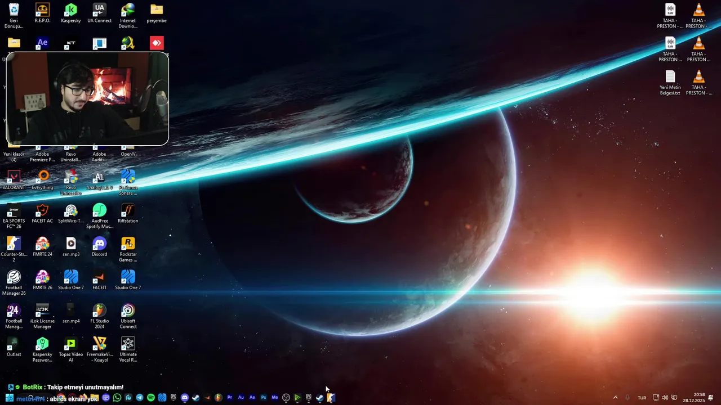Open the Freemake Video Kısayol shortcut
Viewport: 721px width, 405px height.
(x=99, y=349)
